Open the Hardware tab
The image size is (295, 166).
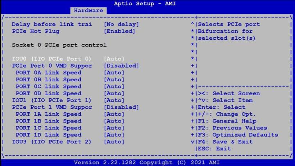[88, 11]
